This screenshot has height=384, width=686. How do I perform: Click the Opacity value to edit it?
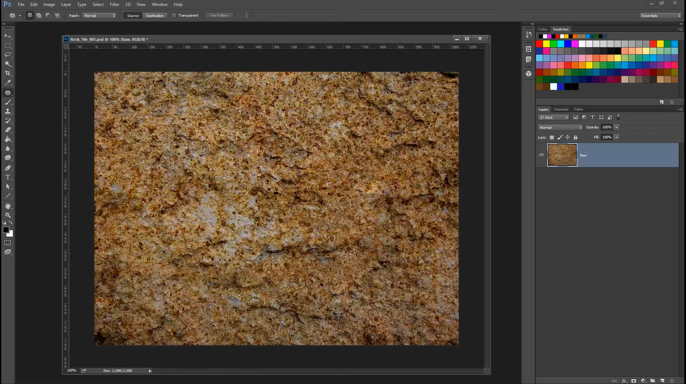tap(608, 127)
